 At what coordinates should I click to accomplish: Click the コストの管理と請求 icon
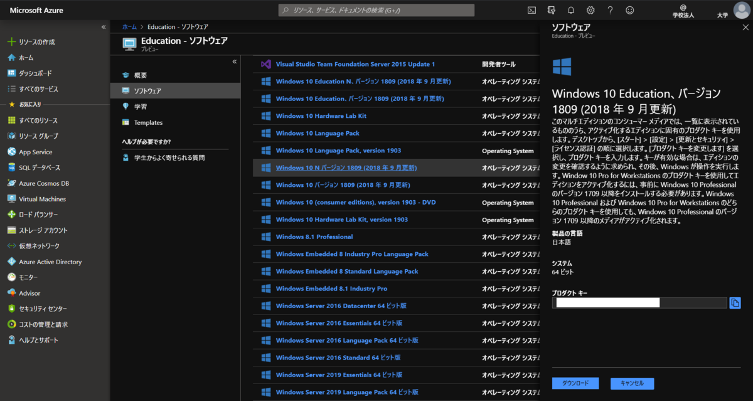(11, 324)
